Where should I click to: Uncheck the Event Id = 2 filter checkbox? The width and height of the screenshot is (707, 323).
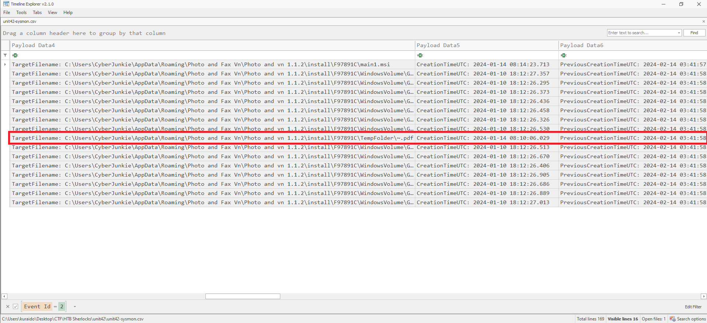click(15, 306)
